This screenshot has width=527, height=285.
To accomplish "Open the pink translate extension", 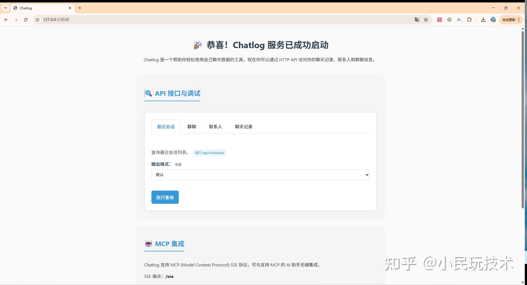I will pyautogui.click(x=440, y=19).
